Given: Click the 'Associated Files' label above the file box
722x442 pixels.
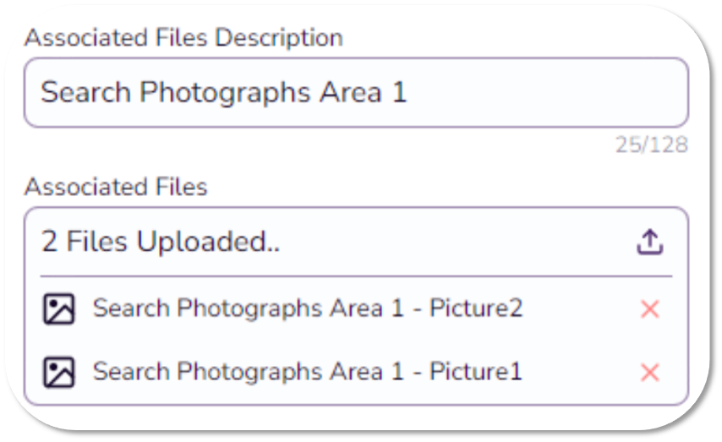Looking at the screenshot, I should pos(116,187).
